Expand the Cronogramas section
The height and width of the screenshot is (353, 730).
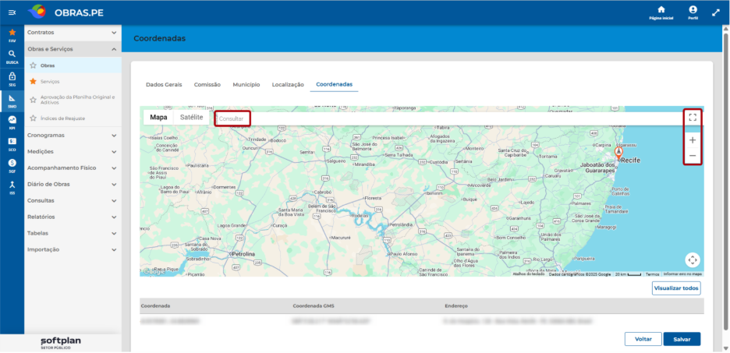coord(73,136)
